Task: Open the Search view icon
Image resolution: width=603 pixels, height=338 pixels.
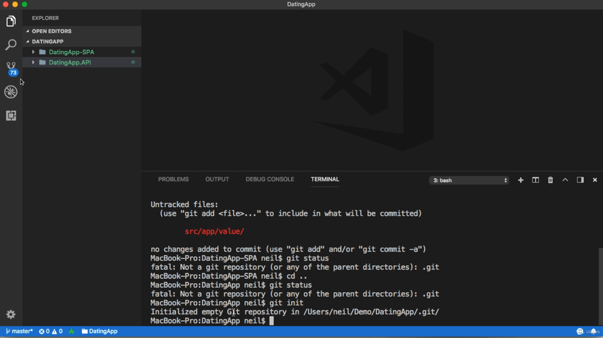Action: pyautogui.click(x=11, y=45)
